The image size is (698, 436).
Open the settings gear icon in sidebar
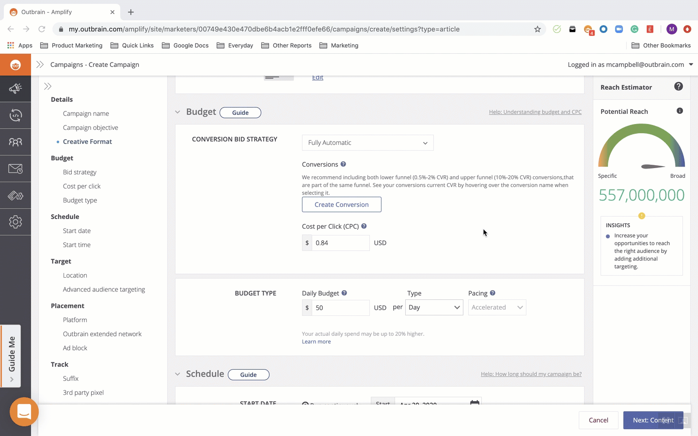(16, 222)
